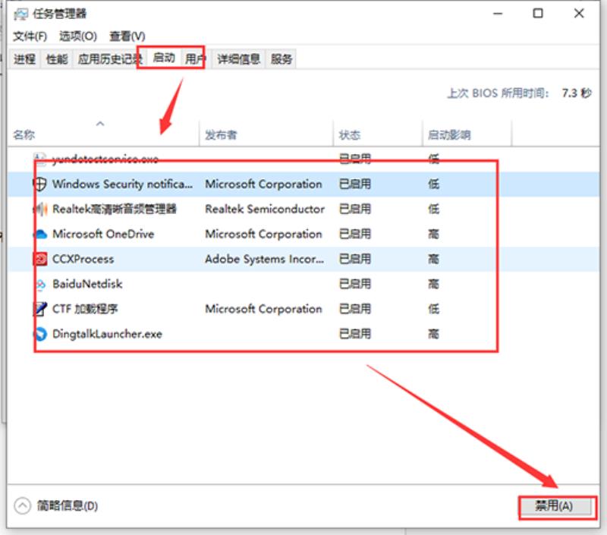
Task: Close the Task Manager window
Action: click(579, 14)
